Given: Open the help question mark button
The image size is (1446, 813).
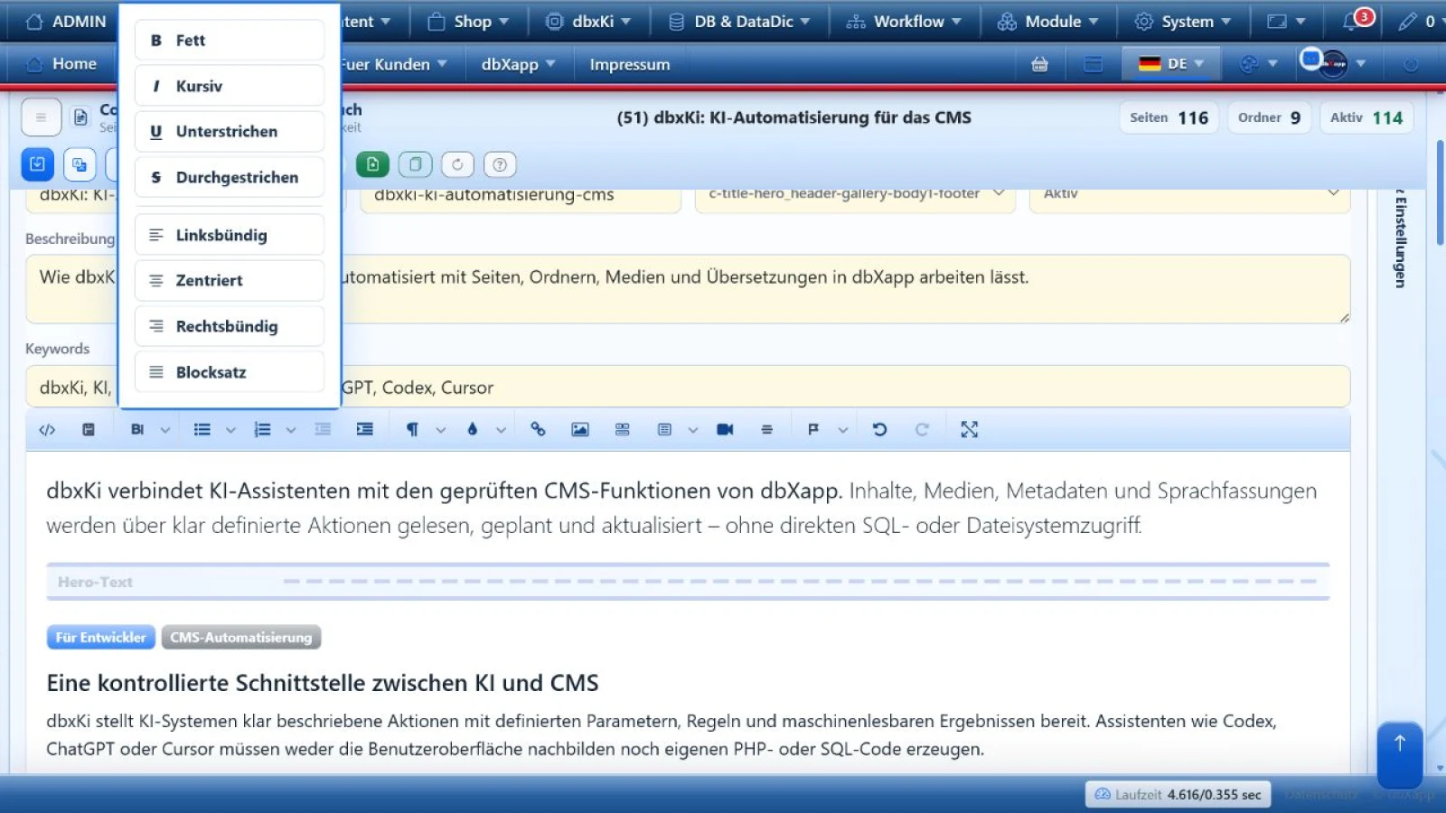Looking at the screenshot, I should [500, 164].
